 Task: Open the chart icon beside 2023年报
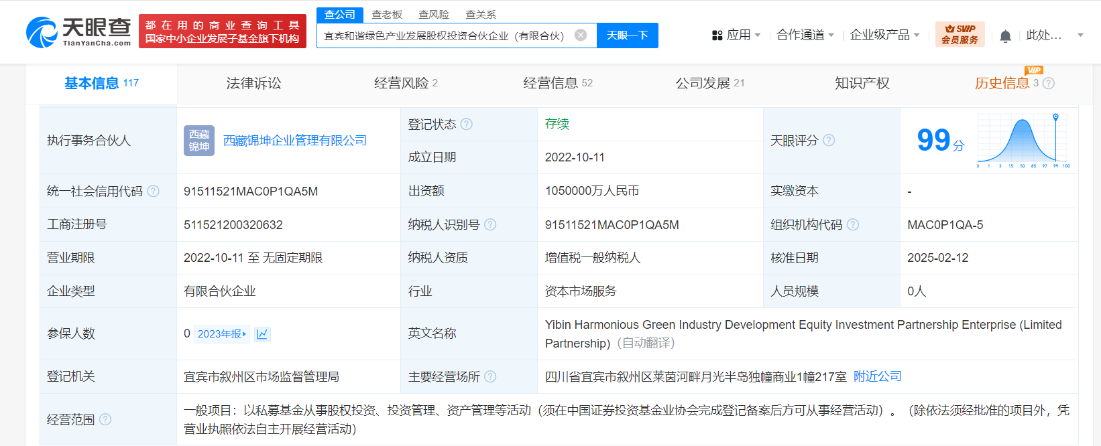(x=263, y=334)
